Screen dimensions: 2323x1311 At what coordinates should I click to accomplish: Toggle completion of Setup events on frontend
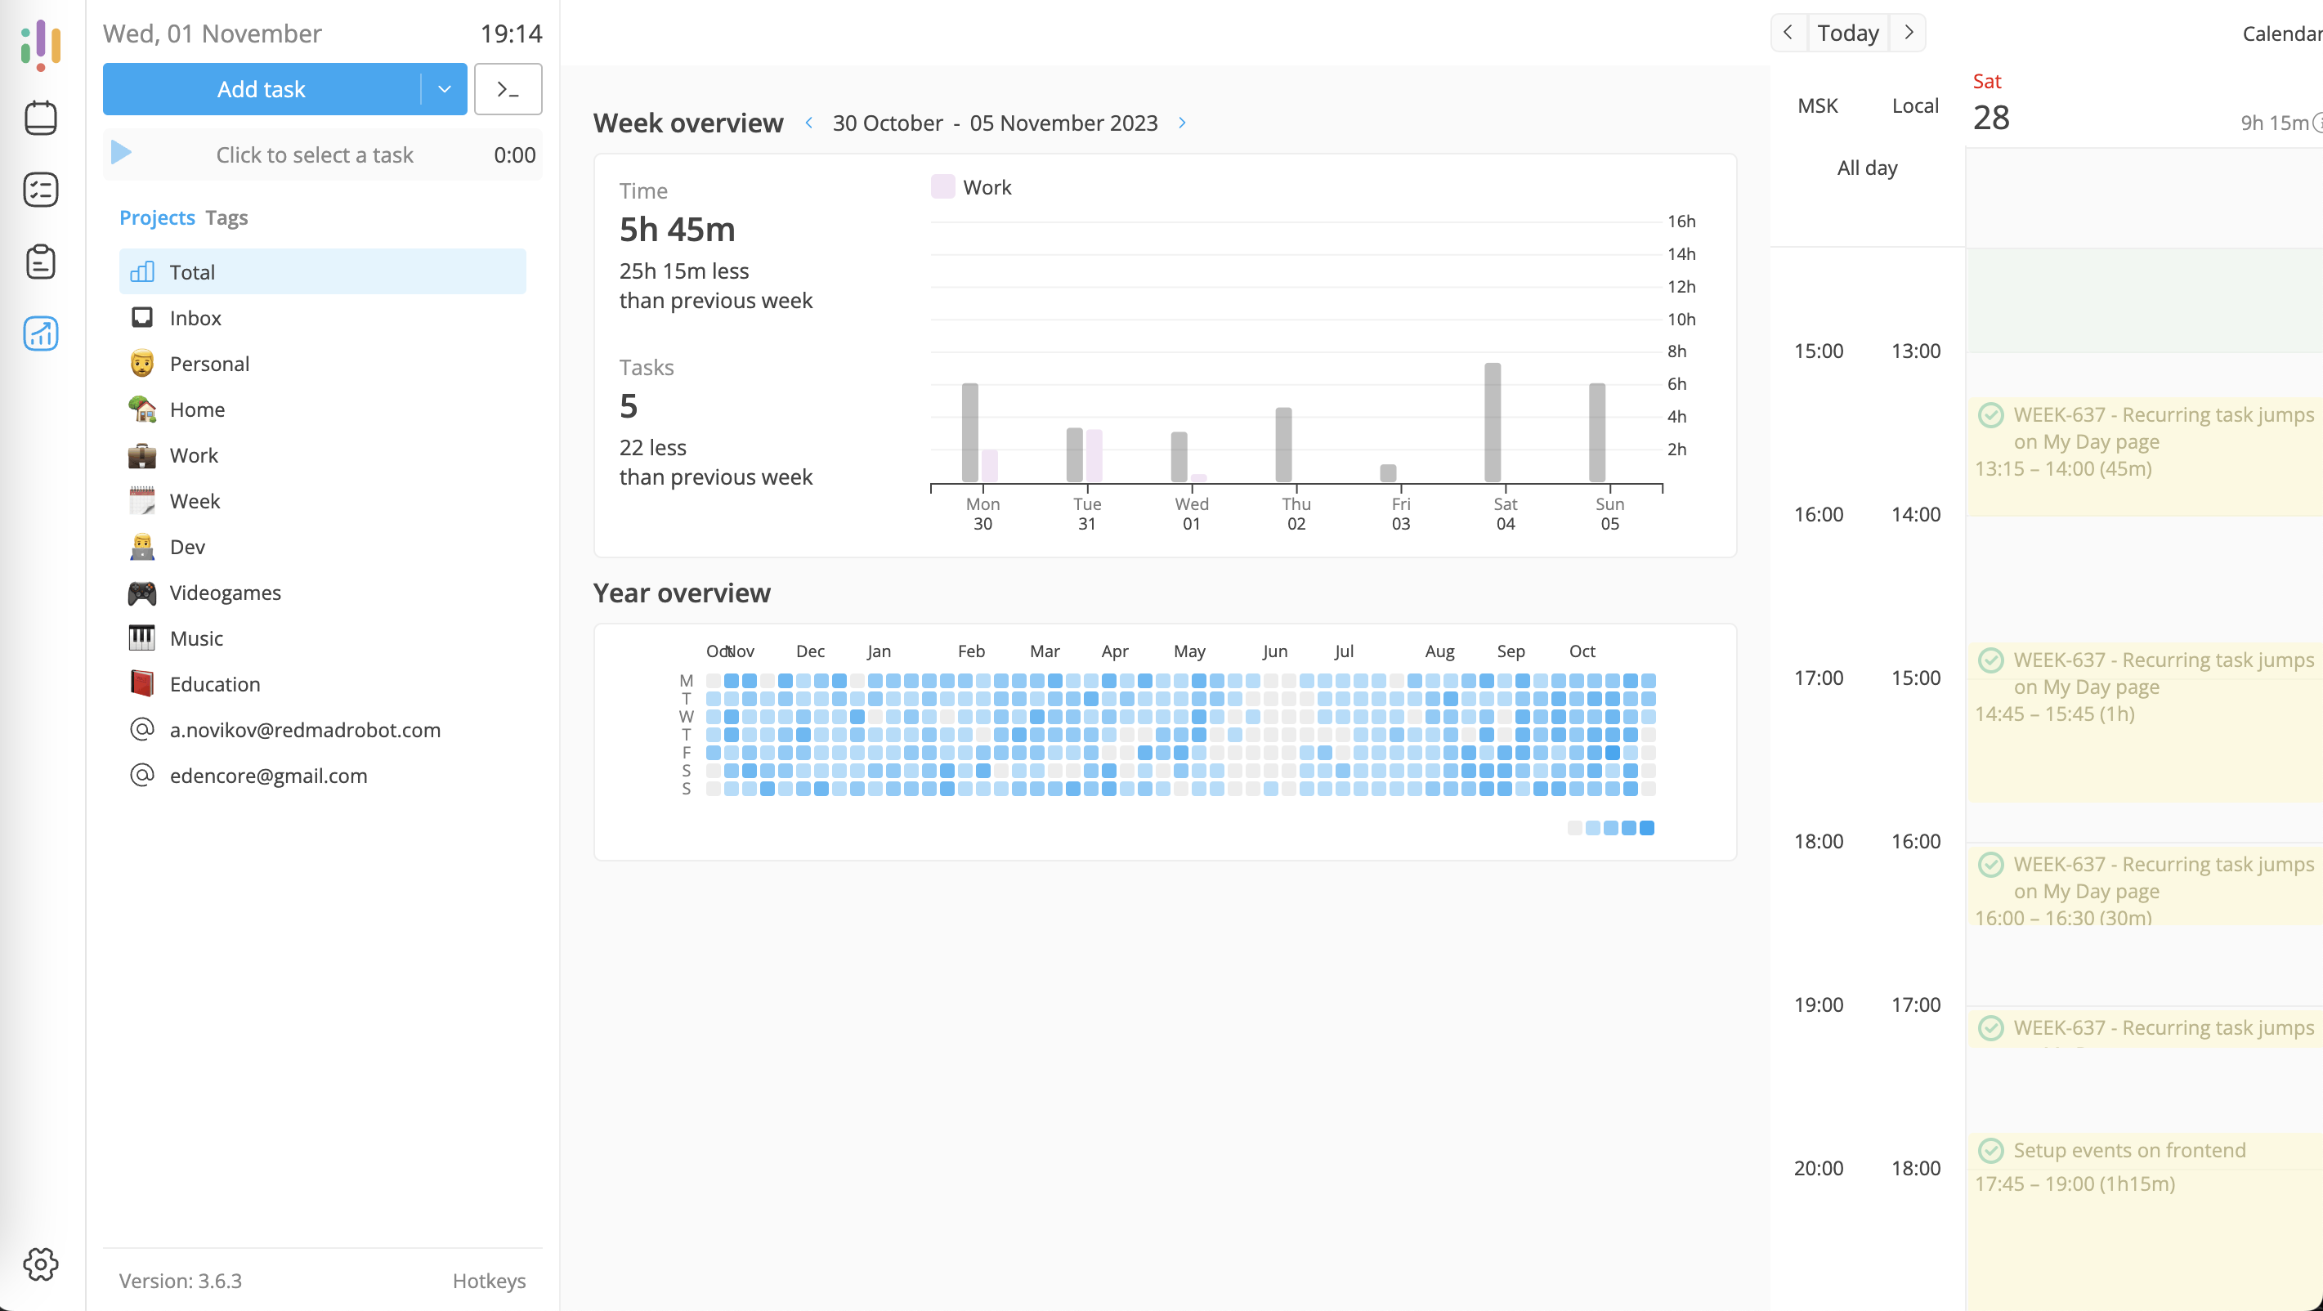coord(1990,1151)
